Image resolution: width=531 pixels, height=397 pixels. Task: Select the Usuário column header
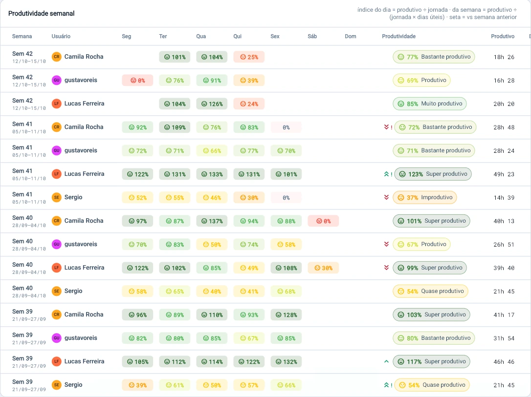[x=61, y=36]
